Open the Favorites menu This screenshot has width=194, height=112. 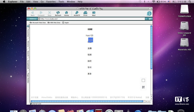(51, 2)
